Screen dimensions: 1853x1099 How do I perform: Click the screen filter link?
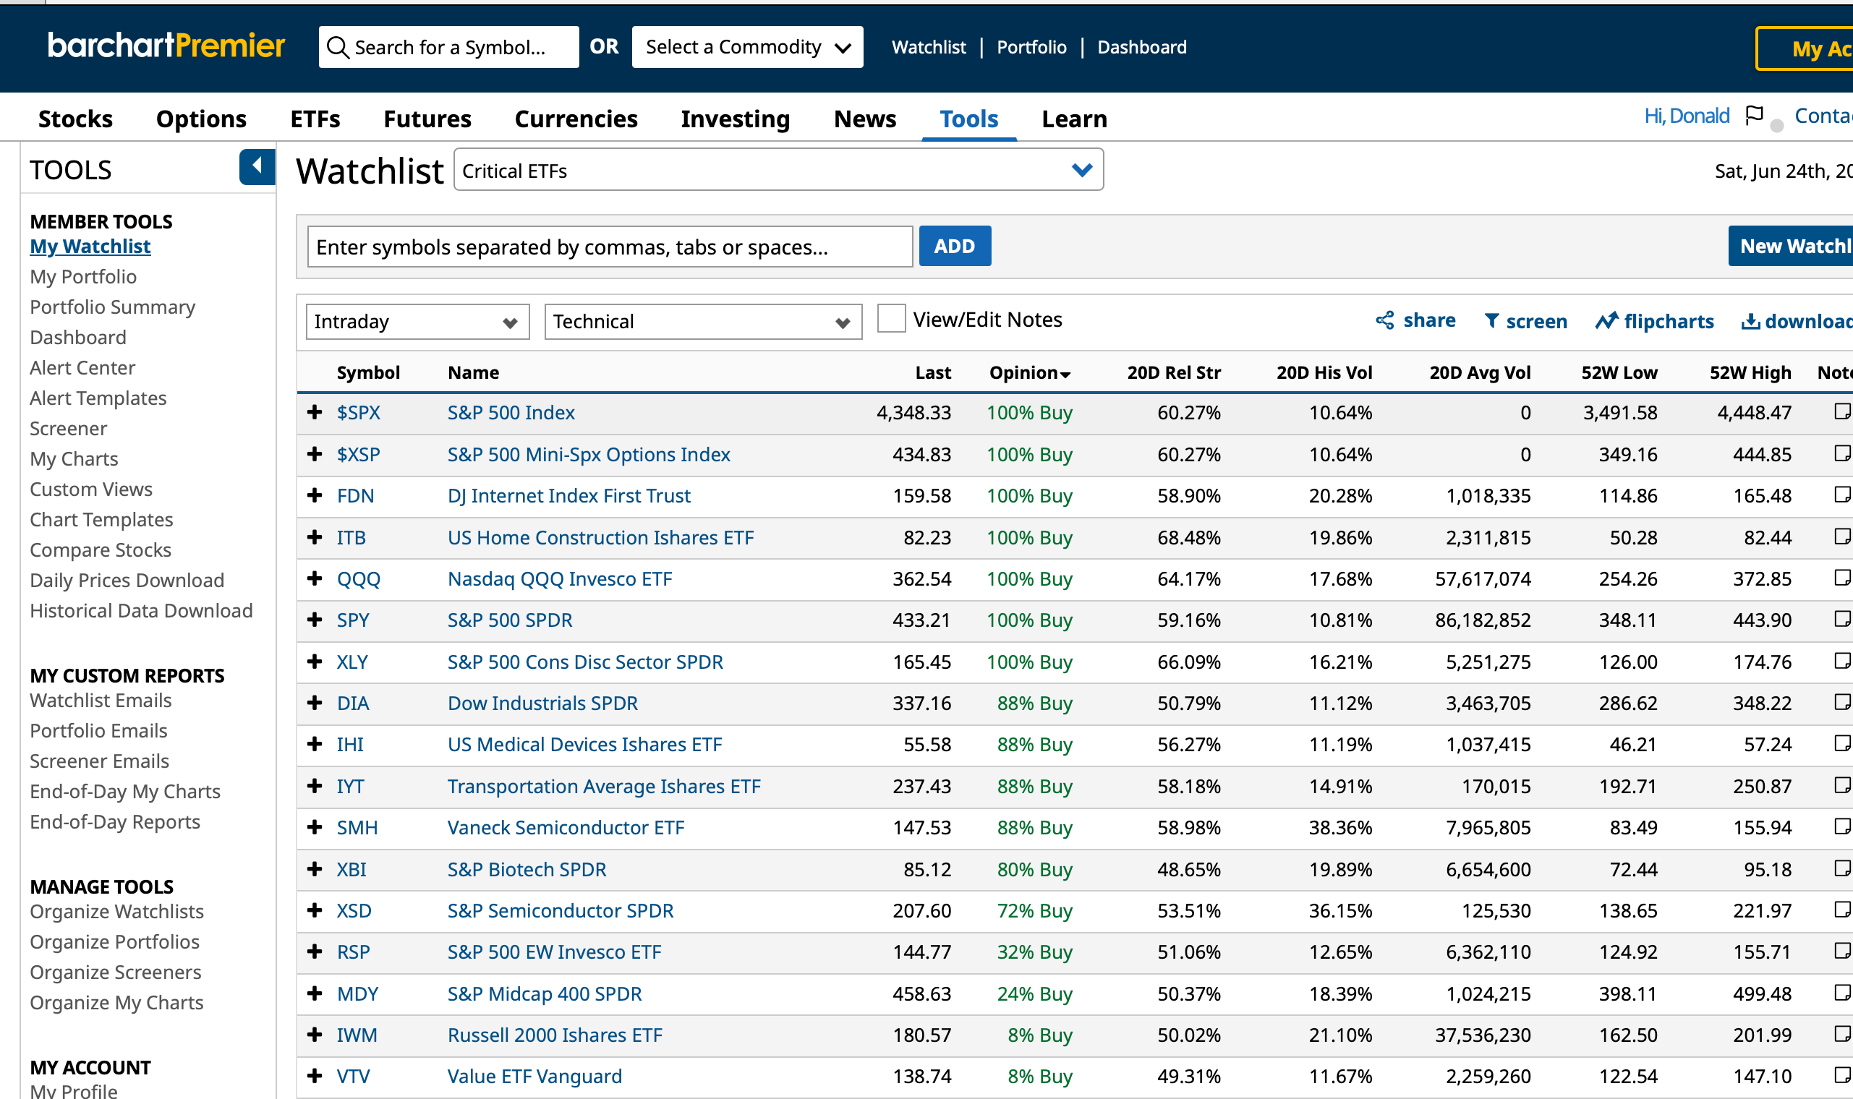pyautogui.click(x=1525, y=322)
